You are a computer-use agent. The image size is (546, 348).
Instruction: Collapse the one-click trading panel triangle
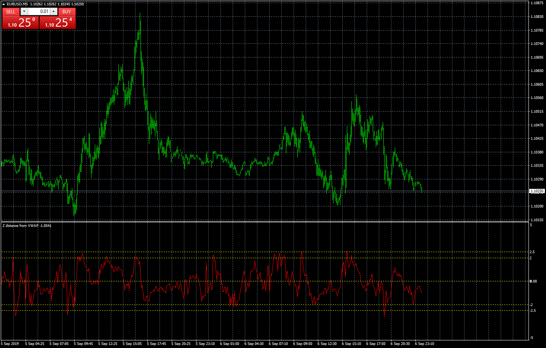(x=3, y=4)
